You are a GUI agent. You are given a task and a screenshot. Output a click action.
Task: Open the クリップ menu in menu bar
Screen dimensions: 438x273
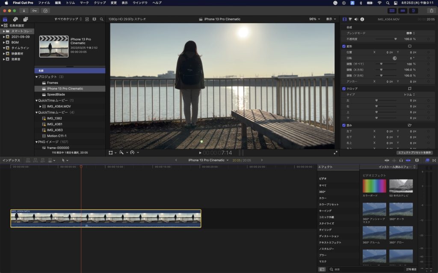coord(99,3)
